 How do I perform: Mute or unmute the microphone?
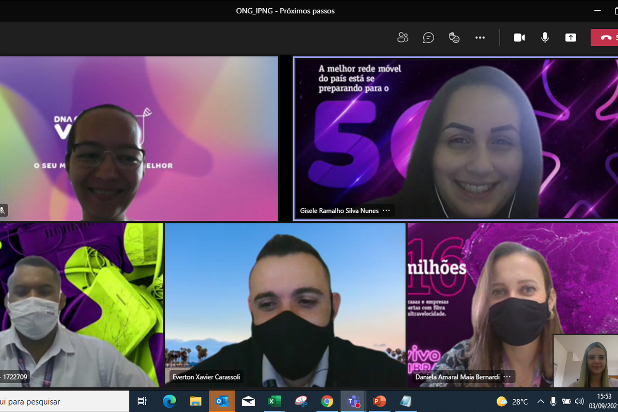[545, 38]
